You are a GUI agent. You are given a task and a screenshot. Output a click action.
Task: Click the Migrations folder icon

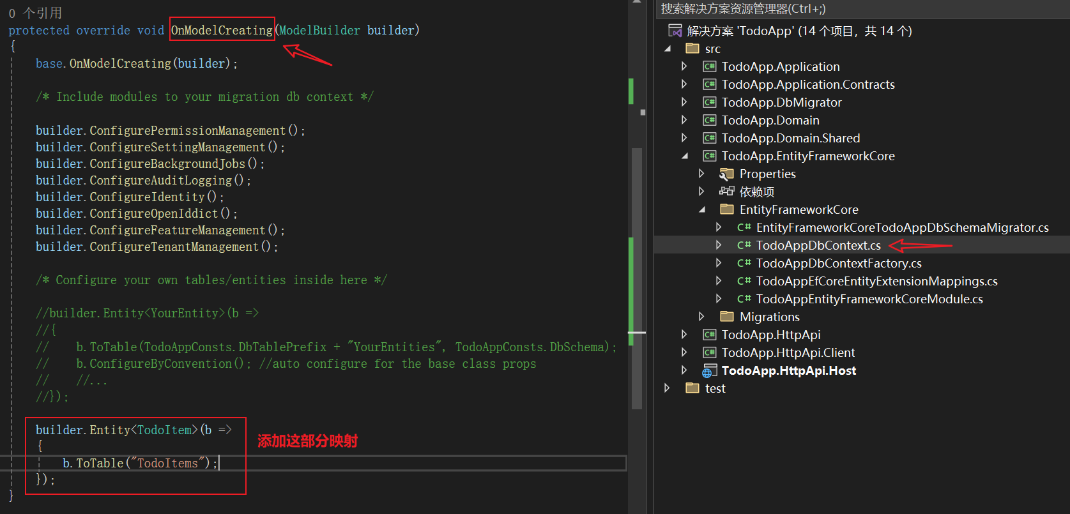coord(726,317)
